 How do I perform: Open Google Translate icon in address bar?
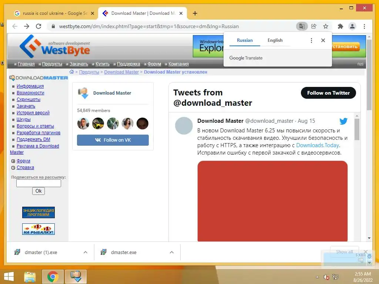[302, 26]
